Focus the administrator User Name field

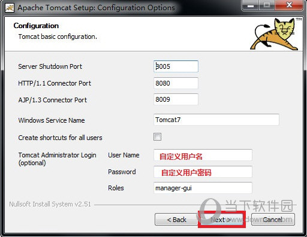pyautogui.click(x=203, y=155)
